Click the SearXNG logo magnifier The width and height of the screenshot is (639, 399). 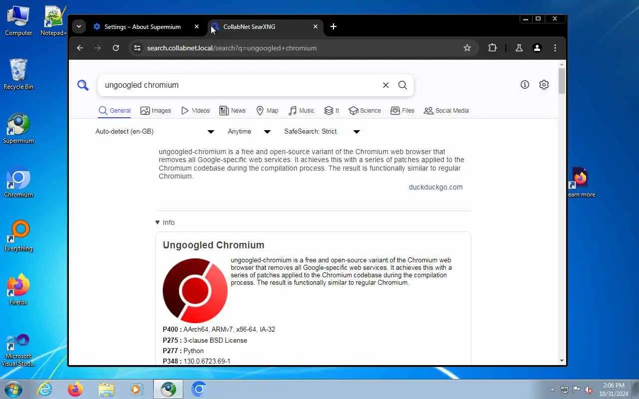83,85
